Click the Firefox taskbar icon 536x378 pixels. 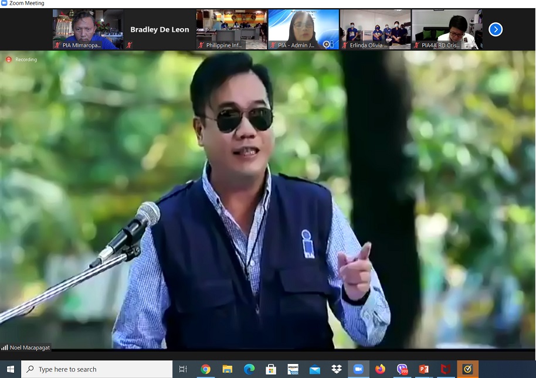tap(380, 369)
